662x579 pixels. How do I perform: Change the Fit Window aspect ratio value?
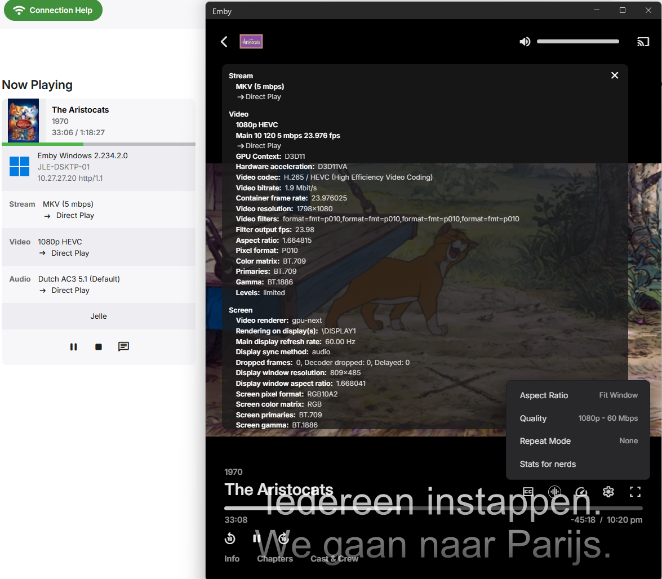pyautogui.click(x=619, y=395)
